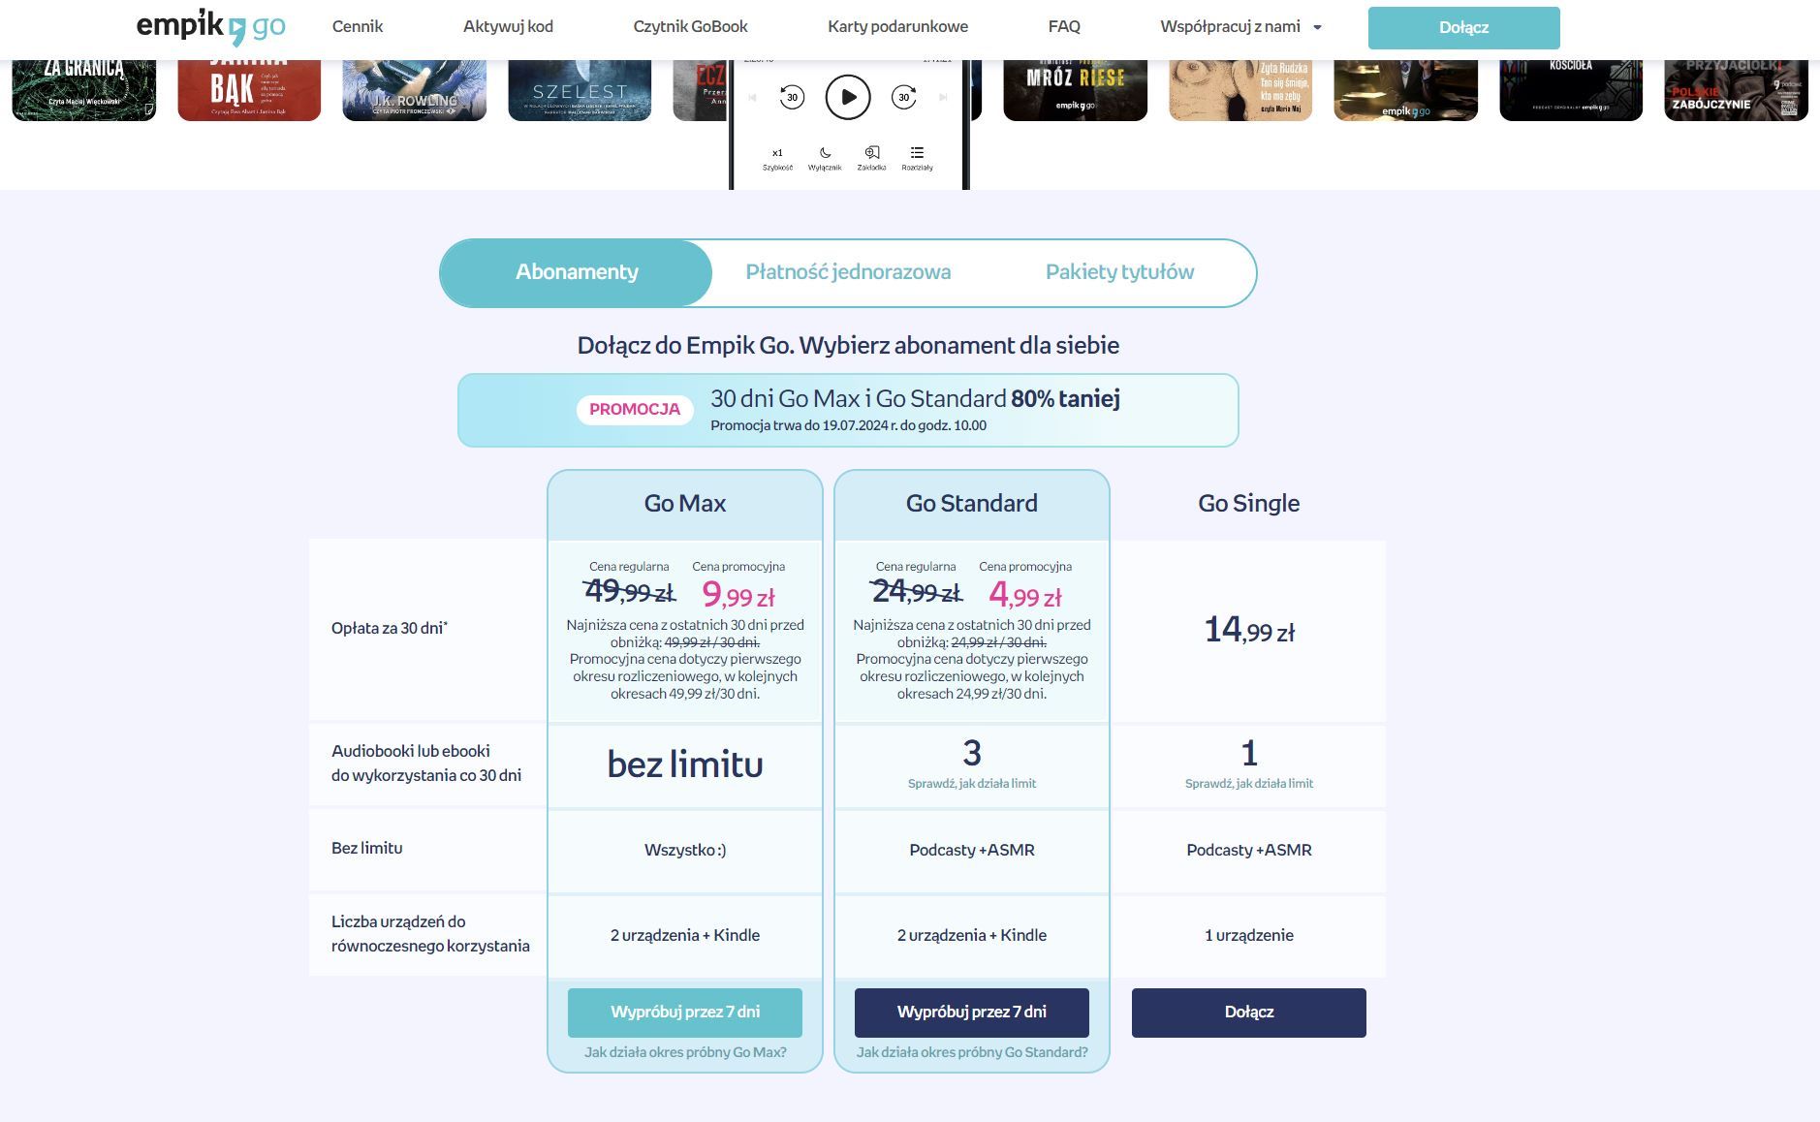Open the Kościoła podcast cover
This screenshot has width=1820, height=1122.
pyautogui.click(x=1571, y=90)
